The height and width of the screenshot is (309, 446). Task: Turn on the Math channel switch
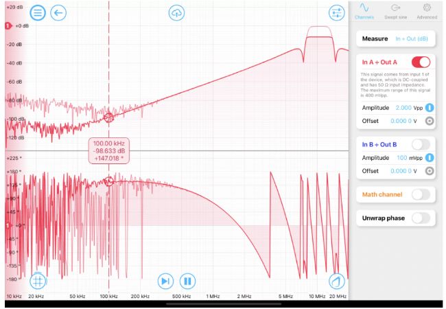421,194
